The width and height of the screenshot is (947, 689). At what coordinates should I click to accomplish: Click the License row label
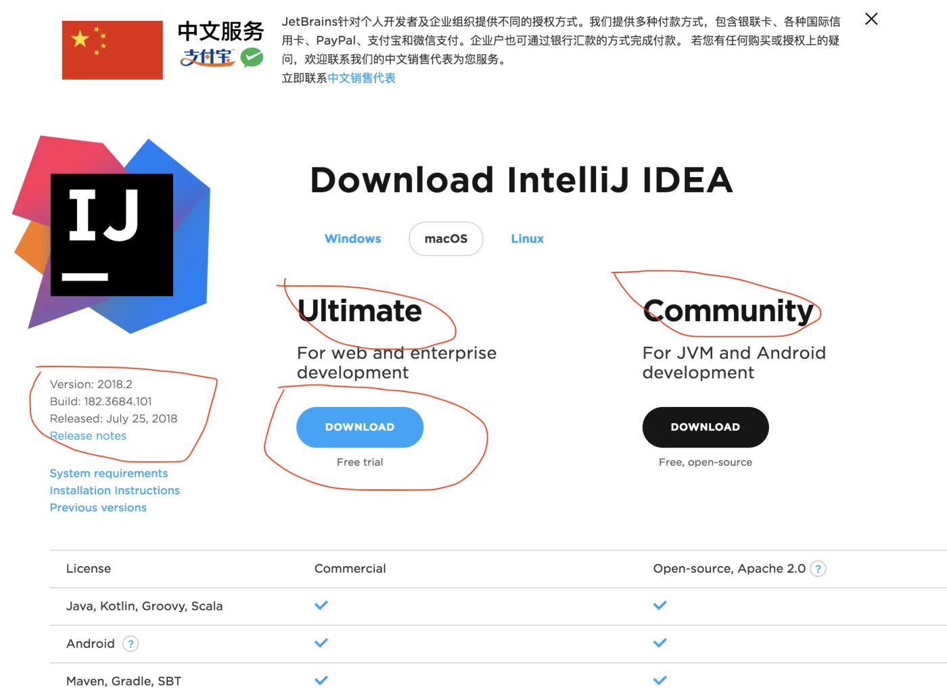point(89,569)
